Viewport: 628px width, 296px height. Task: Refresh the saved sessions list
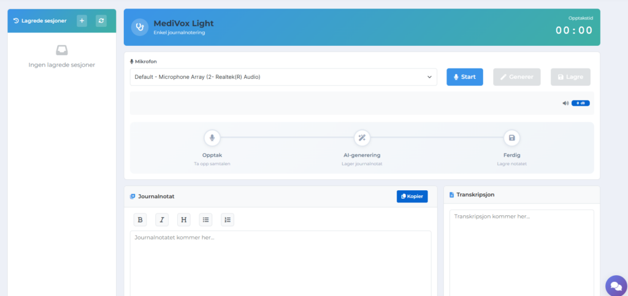(101, 21)
